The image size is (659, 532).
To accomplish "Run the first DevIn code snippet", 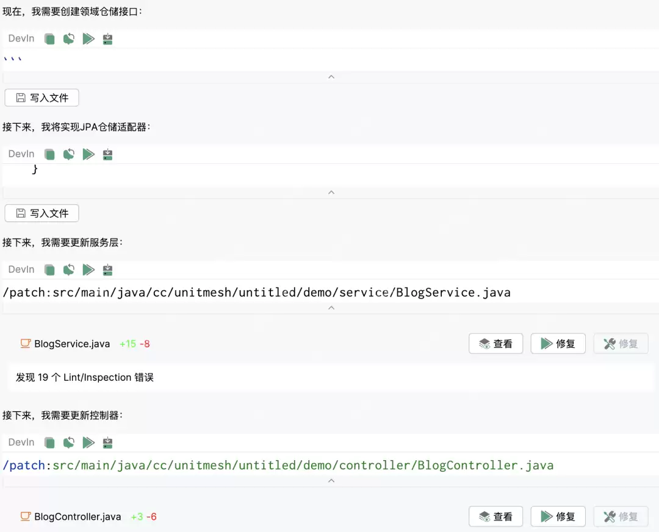I will [88, 38].
